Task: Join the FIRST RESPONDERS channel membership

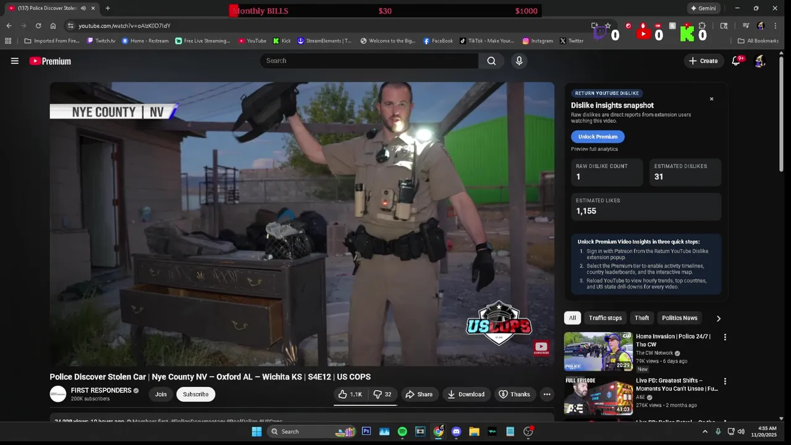Action: pyautogui.click(x=161, y=394)
